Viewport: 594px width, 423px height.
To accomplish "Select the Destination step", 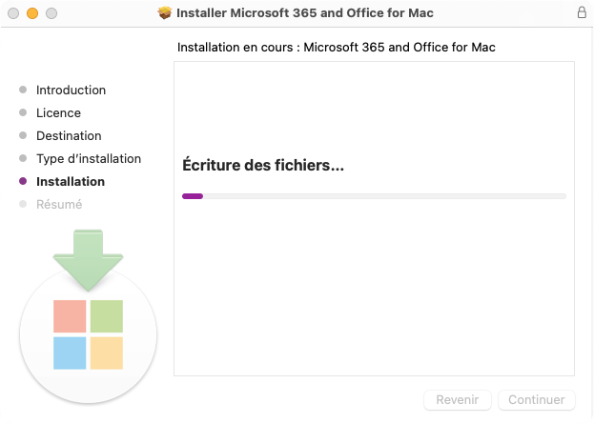I will point(69,135).
